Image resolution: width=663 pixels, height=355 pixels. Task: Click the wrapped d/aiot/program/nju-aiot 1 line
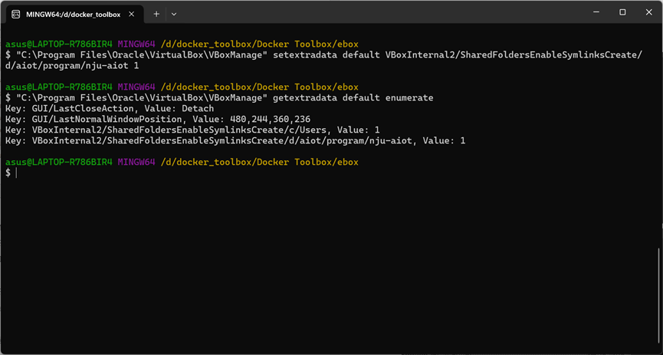(x=72, y=66)
